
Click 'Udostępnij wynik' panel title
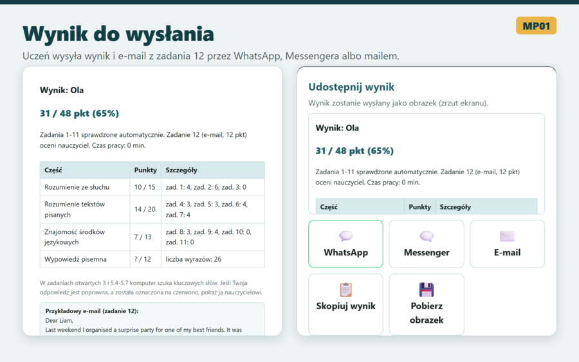point(351,87)
